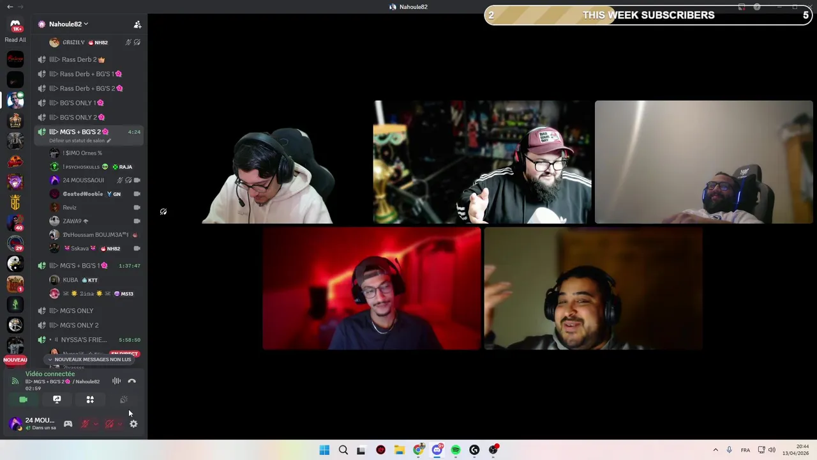The height and width of the screenshot is (460, 817).
Task: Open connection quality signal icon
Action: 15,381
